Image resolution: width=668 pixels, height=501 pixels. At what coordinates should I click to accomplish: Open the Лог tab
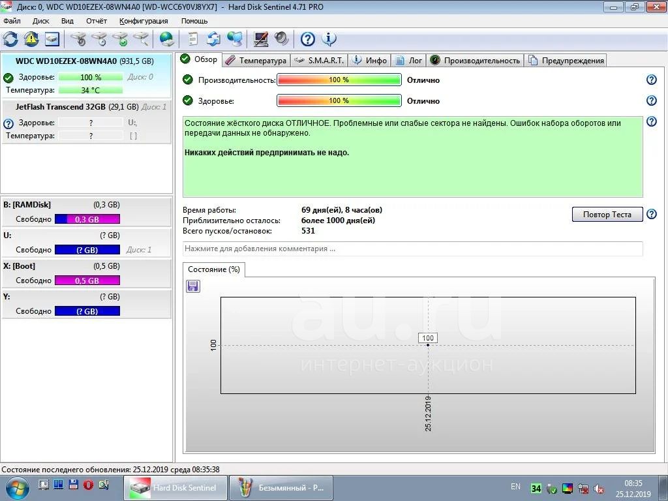[x=409, y=61]
